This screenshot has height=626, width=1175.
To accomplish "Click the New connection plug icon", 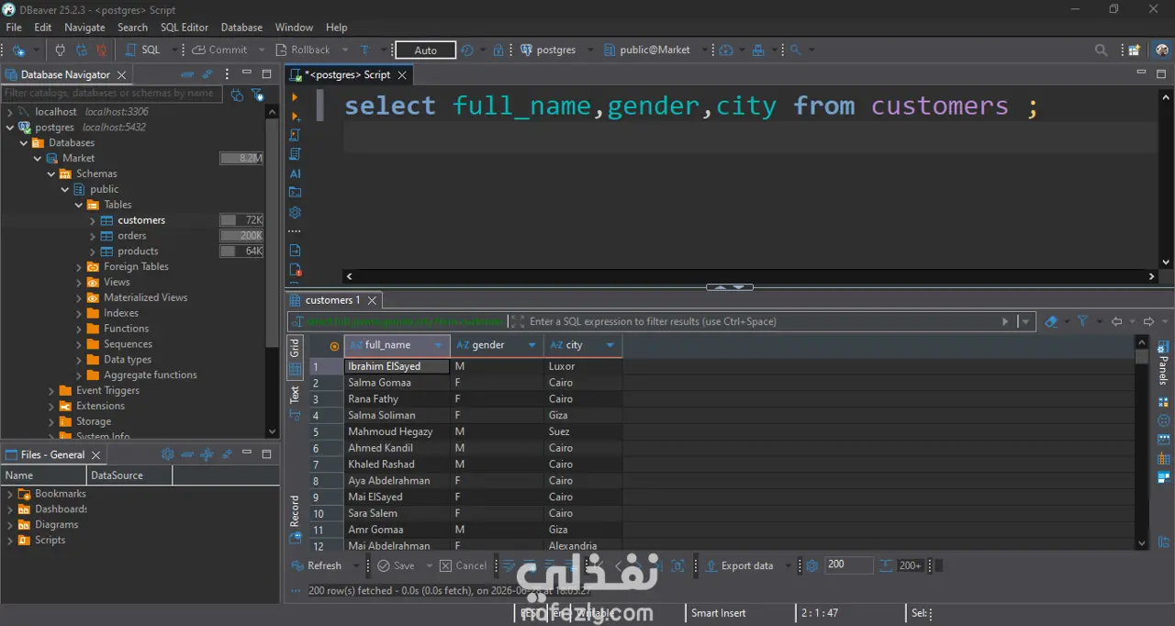I will click(18, 50).
